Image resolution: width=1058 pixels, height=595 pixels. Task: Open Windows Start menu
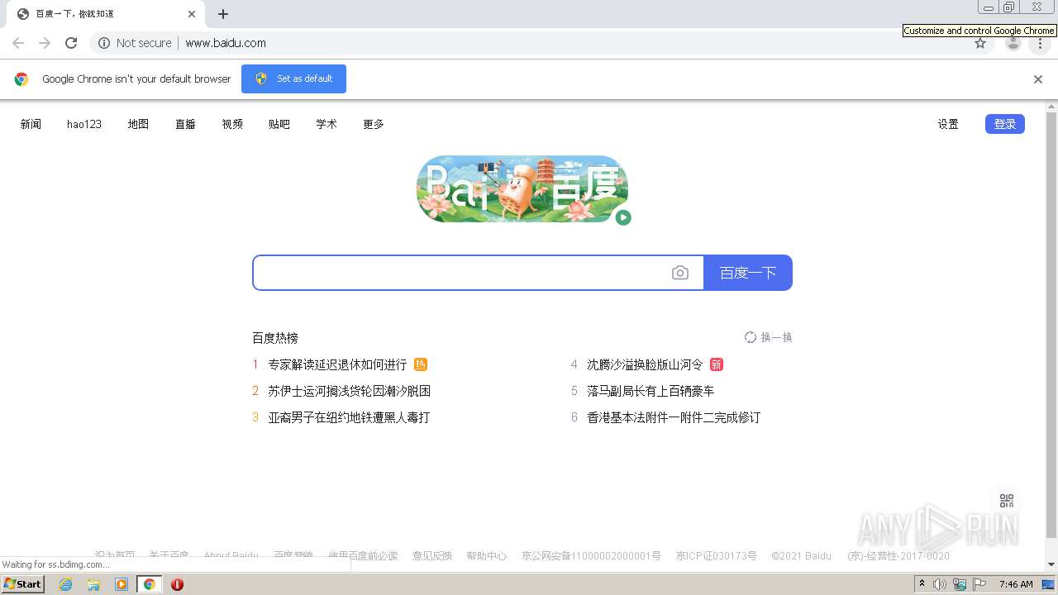click(x=22, y=584)
